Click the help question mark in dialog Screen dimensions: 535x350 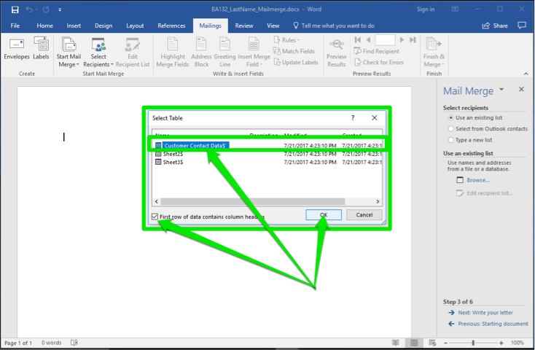point(353,118)
